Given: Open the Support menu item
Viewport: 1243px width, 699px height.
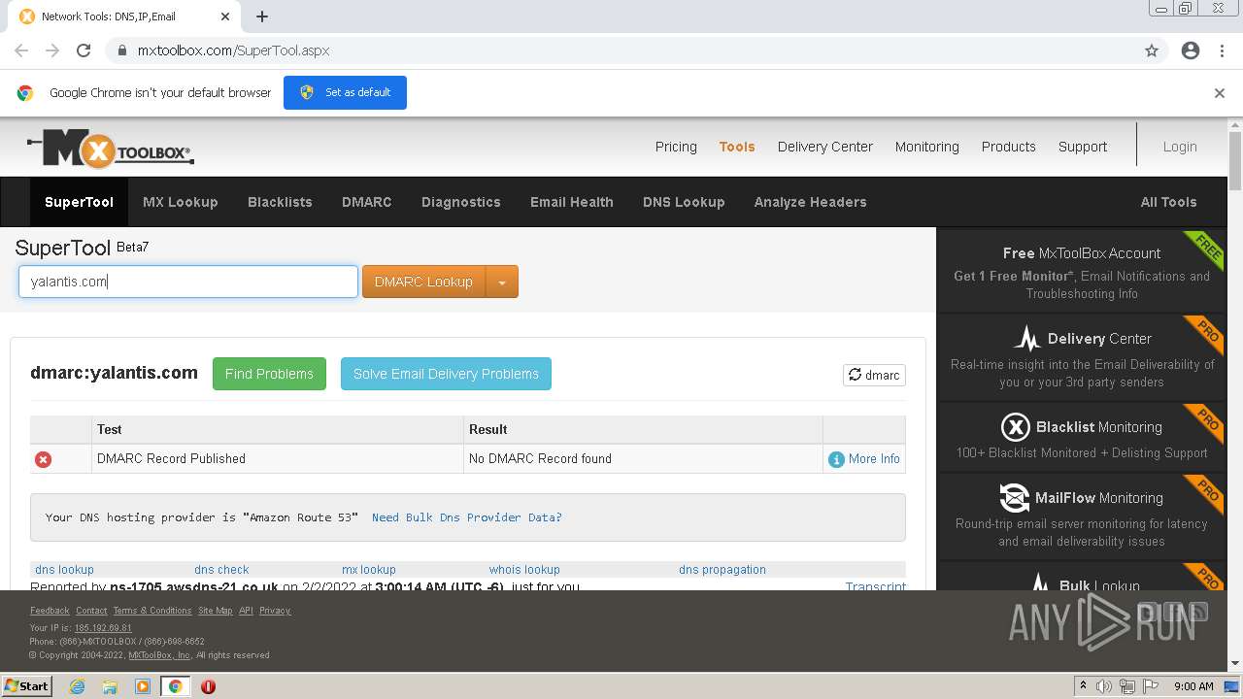Looking at the screenshot, I should coord(1083,147).
